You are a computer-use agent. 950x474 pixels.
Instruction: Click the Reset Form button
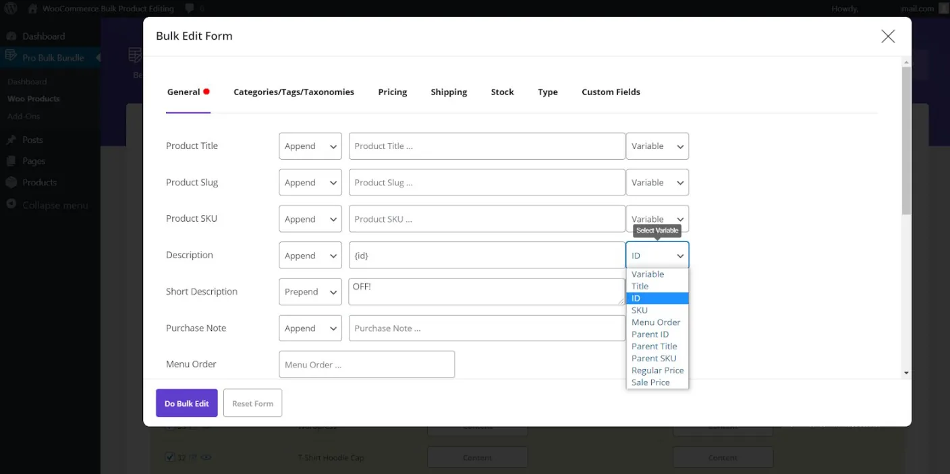tap(252, 403)
